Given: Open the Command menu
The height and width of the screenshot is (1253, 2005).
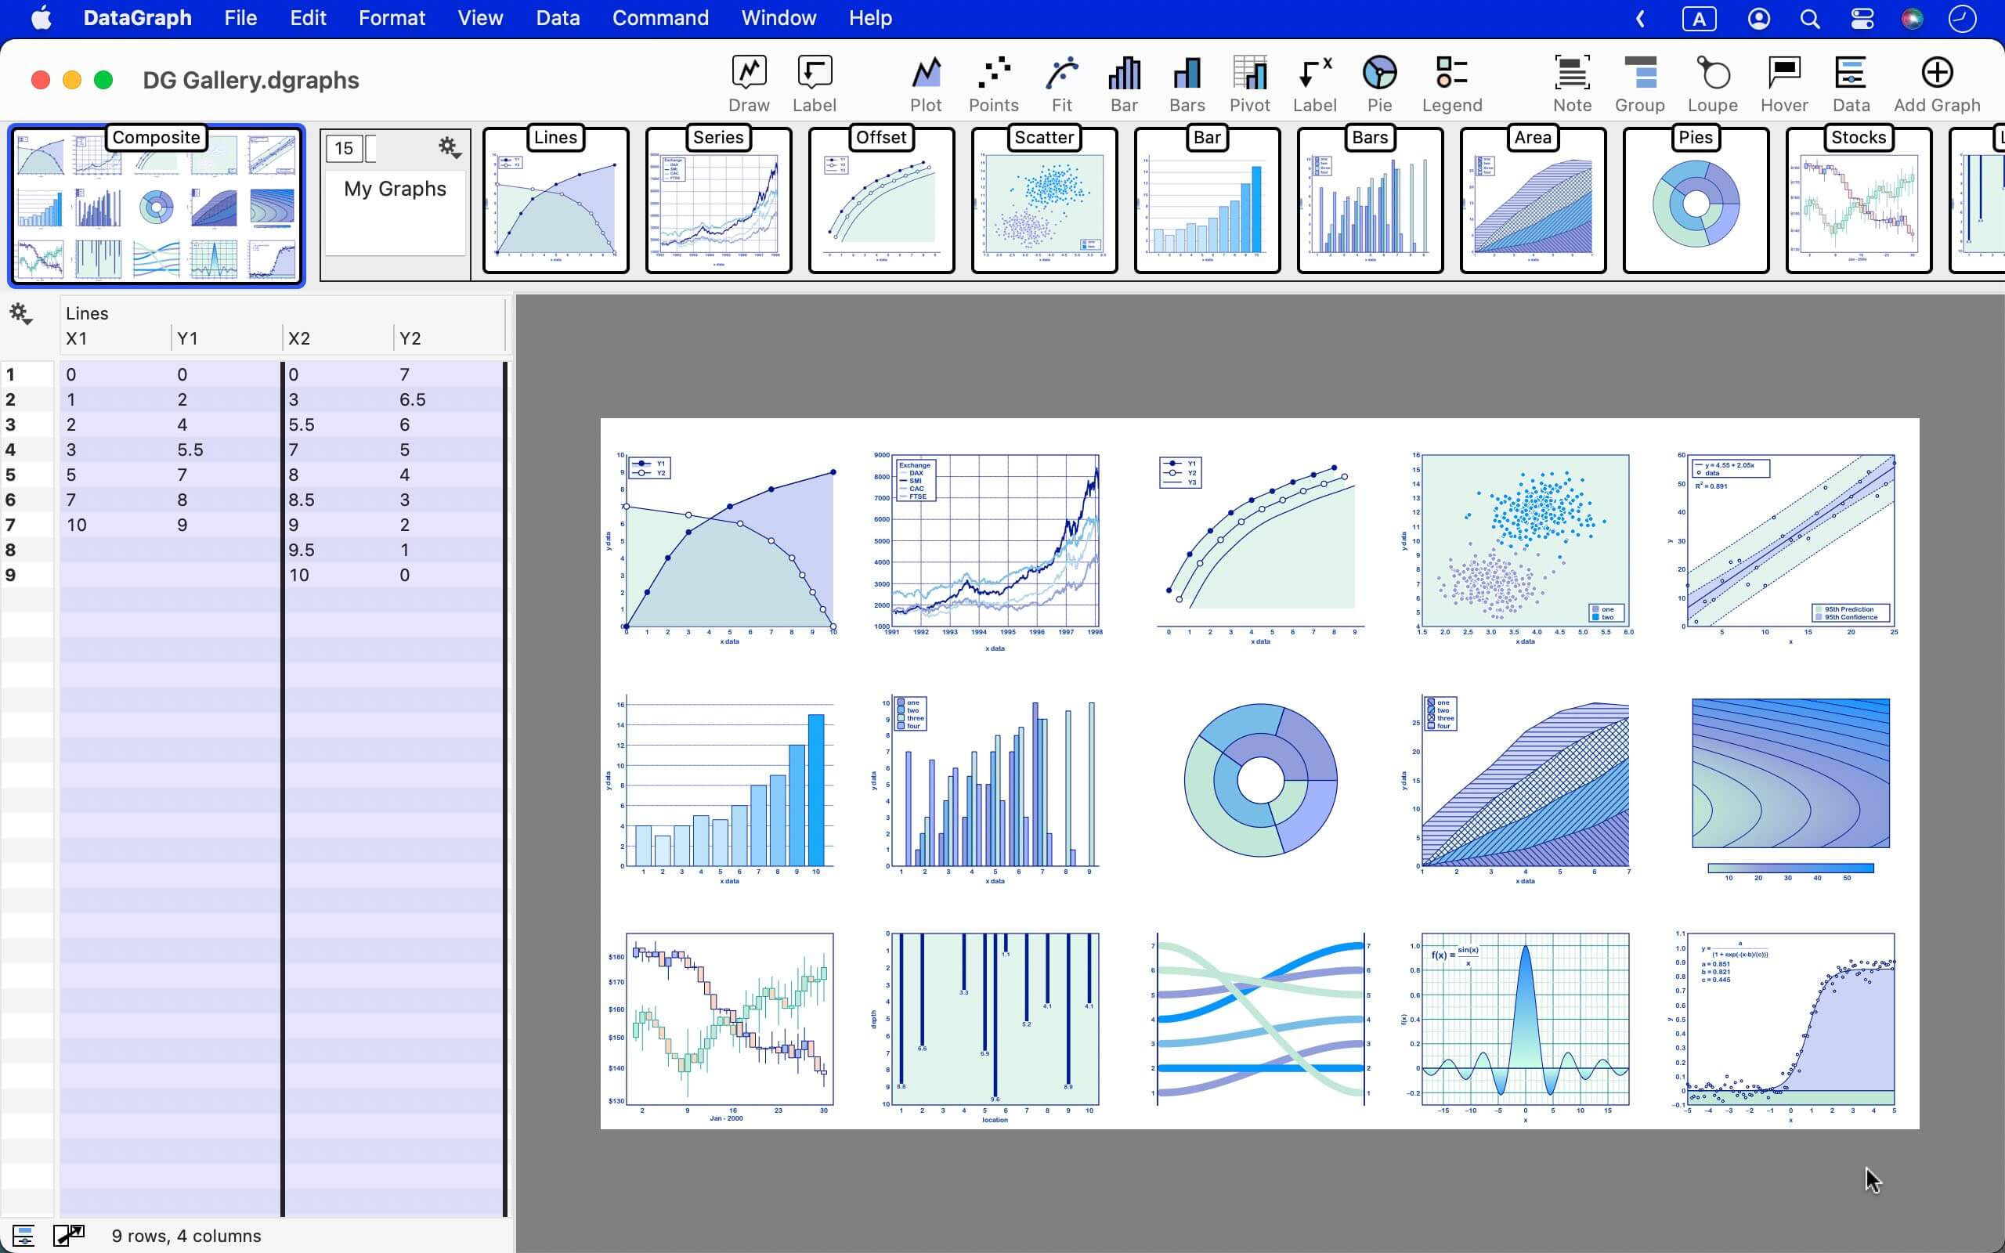Looking at the screenshot, I should click(x=660, y=17).
